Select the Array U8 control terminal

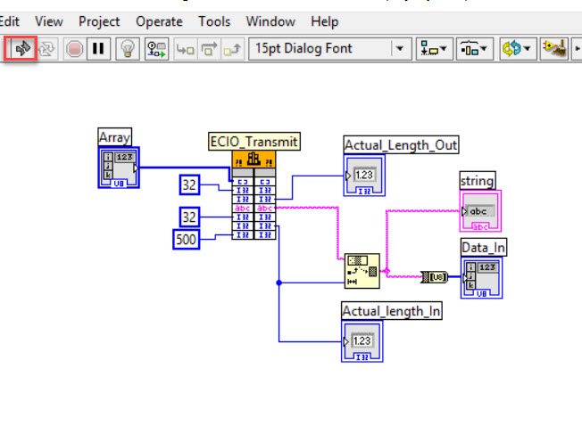tap(119, 168)
